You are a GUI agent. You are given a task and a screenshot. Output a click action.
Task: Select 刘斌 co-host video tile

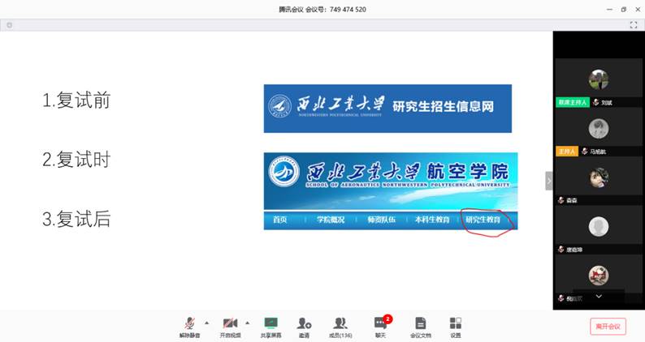(599, 79)
